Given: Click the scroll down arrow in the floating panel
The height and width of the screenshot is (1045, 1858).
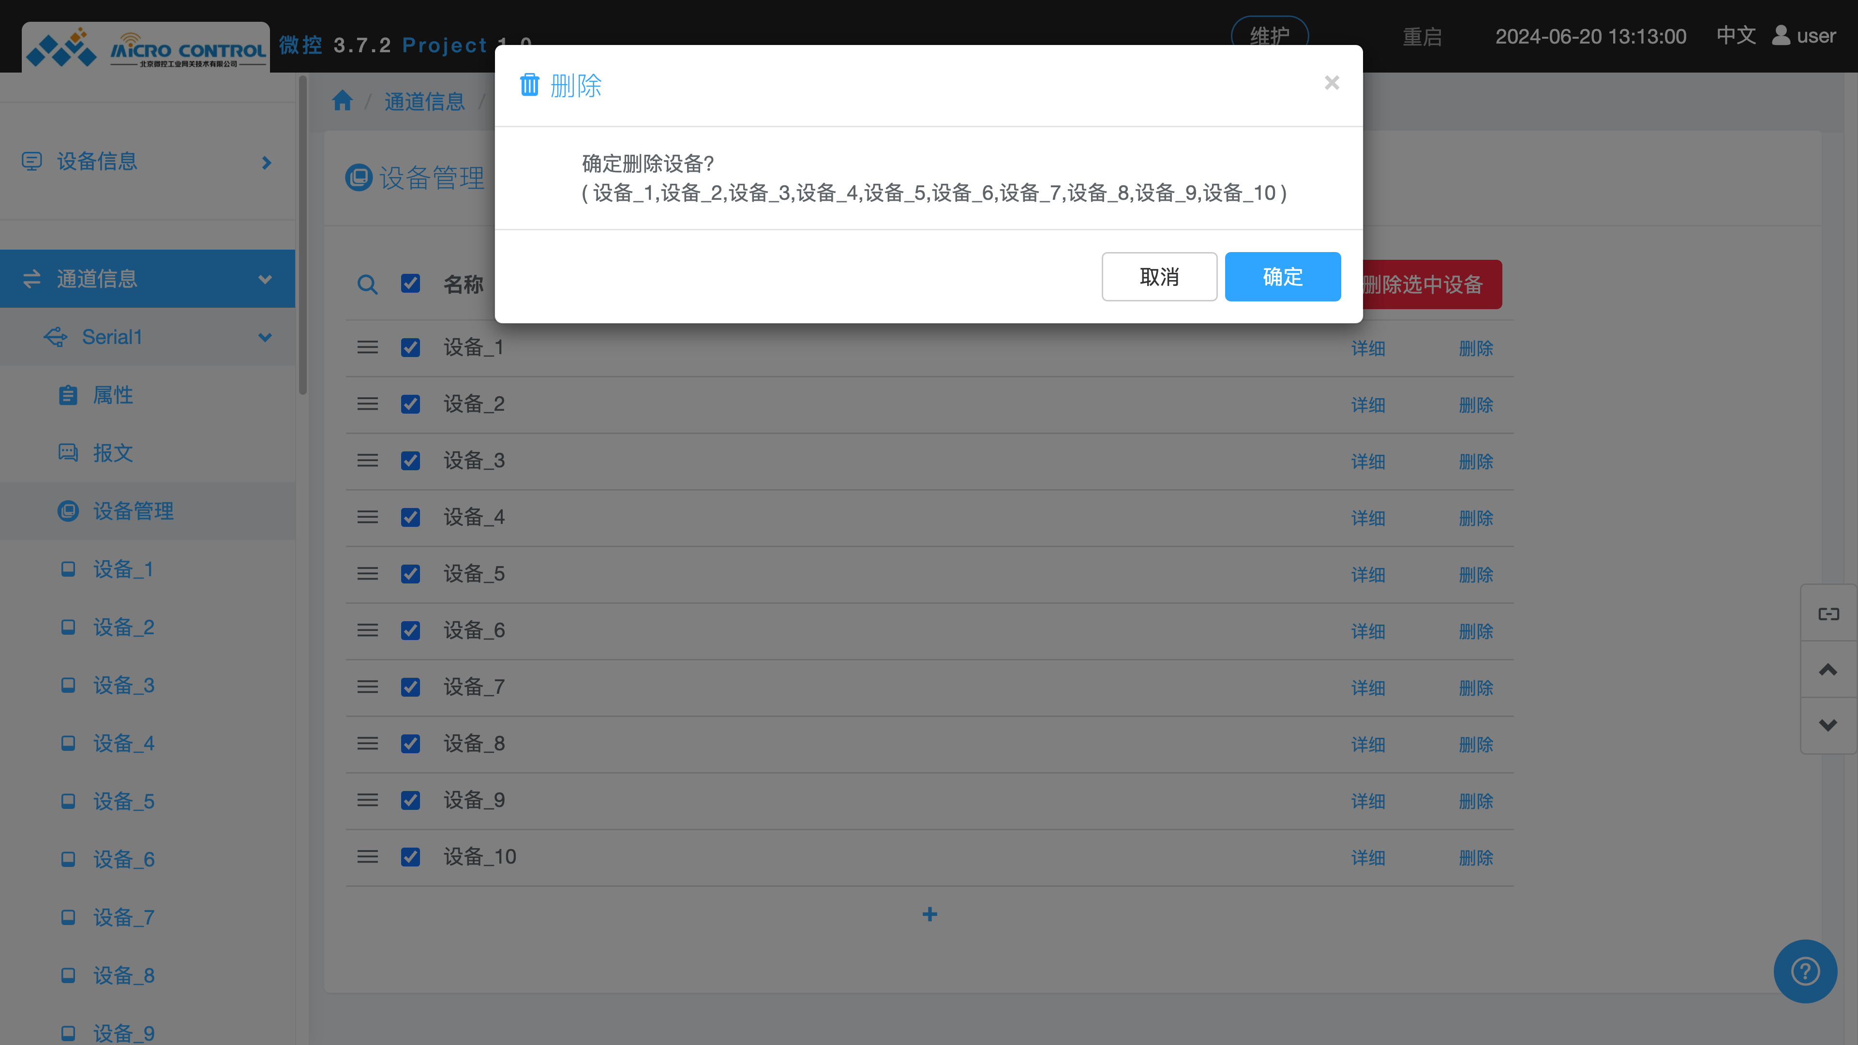Looking at the screenshot, I should tap(1828, 725).
